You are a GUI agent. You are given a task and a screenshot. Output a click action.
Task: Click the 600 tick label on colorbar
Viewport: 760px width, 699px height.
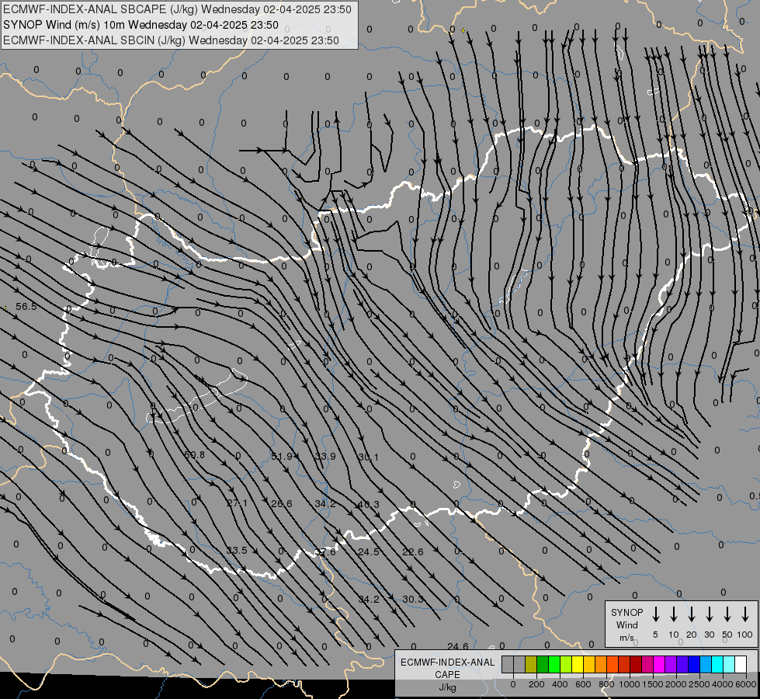click(x=583, y=684)
